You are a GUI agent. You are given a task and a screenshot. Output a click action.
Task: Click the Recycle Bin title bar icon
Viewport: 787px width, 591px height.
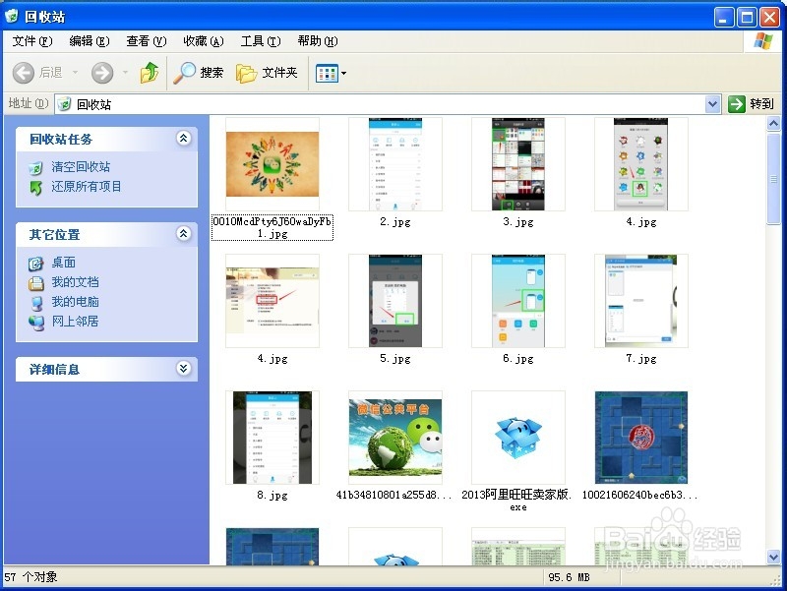(x=12, y=16)
